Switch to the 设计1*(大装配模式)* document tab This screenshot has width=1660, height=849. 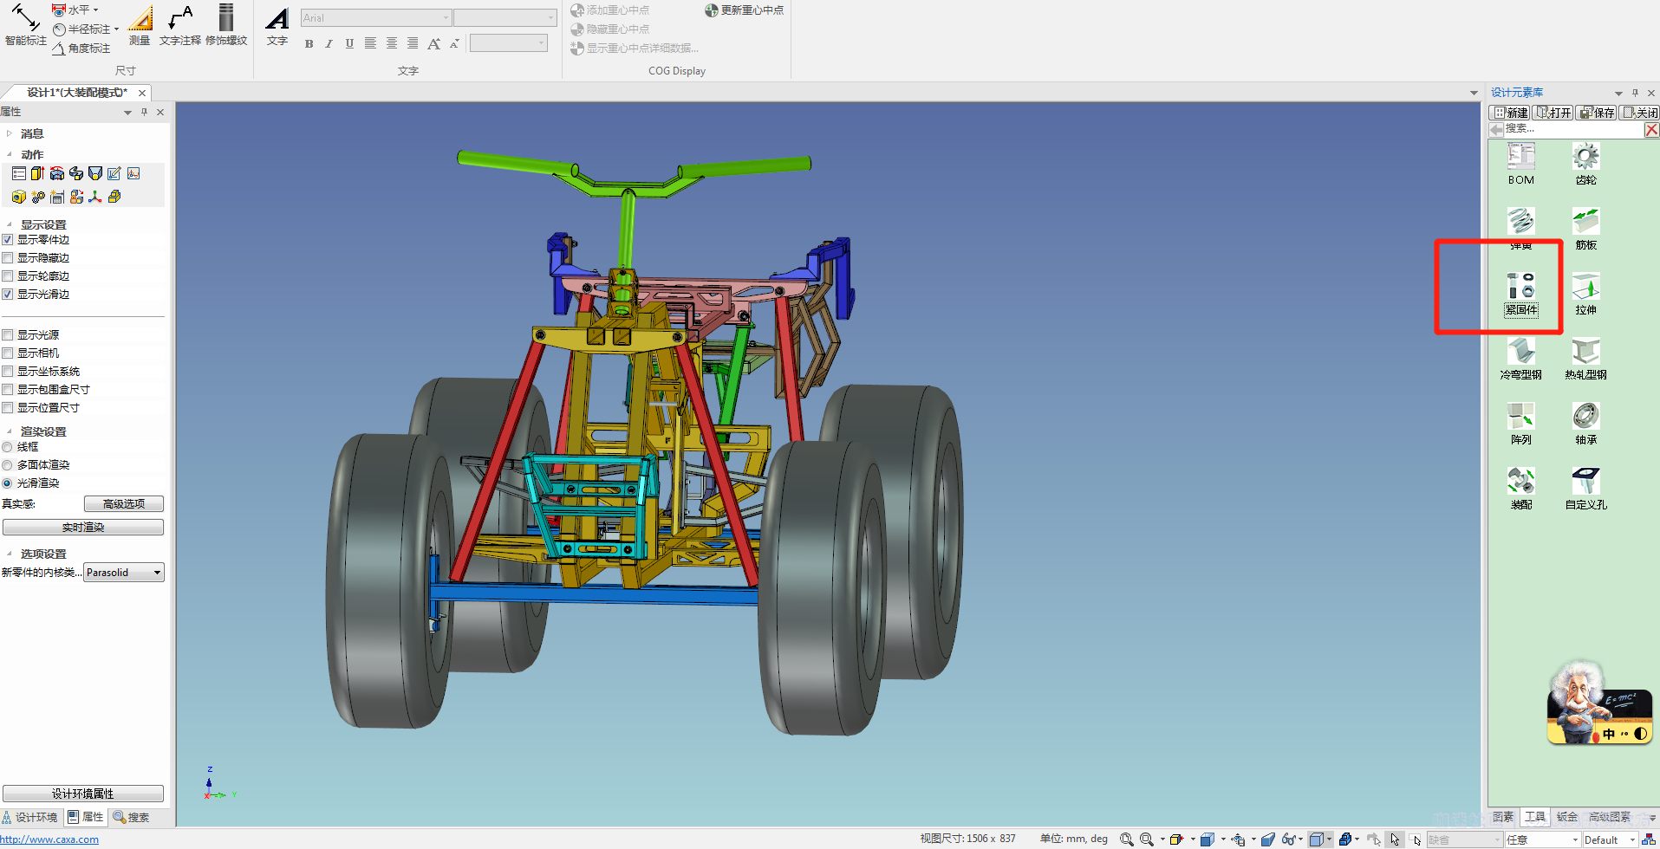click(77, 93)
